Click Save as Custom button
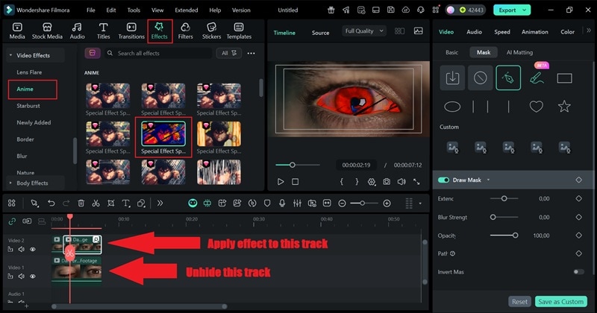Image resolution: width=597 pixels, height=313 pixels. tap(560, 302)
